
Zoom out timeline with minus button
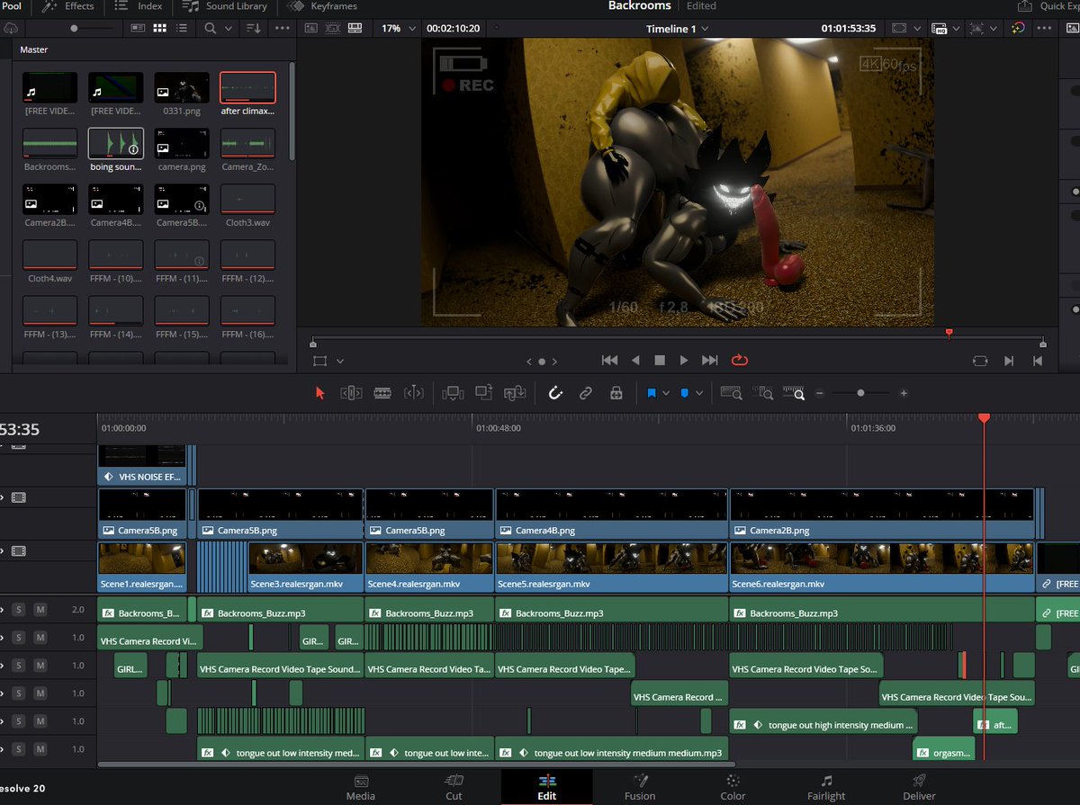(820, 393)
